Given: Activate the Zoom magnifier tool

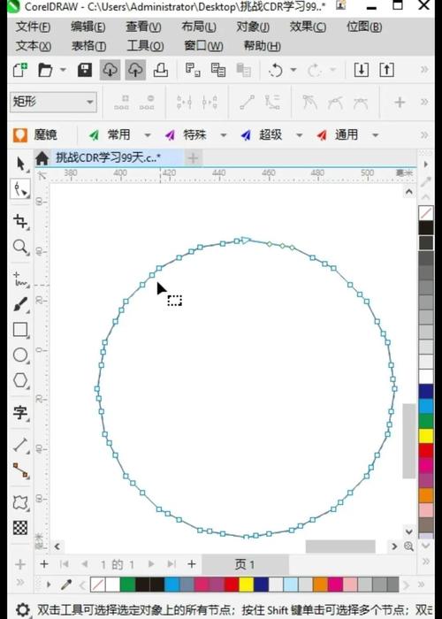Looking at the screenshot, I should (x=20, y=247).
